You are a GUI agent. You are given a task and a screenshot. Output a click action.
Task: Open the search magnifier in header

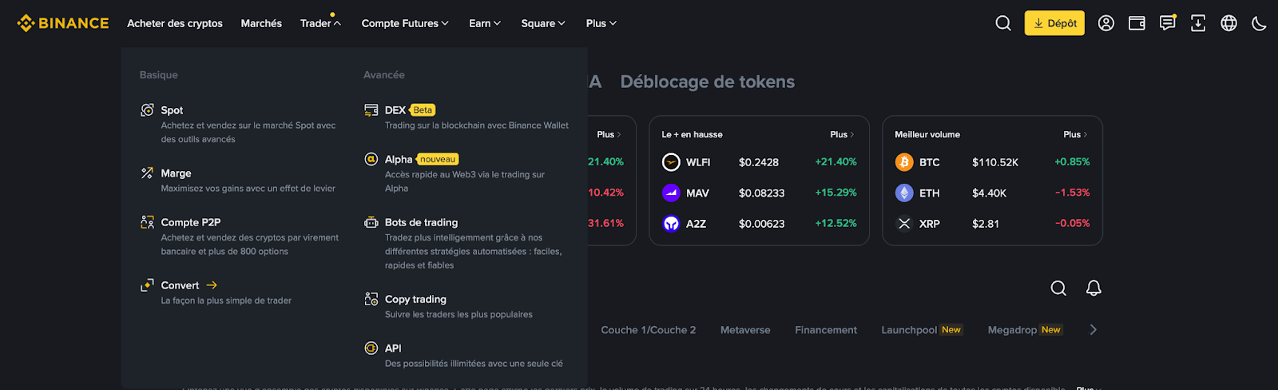[1003, 23]
